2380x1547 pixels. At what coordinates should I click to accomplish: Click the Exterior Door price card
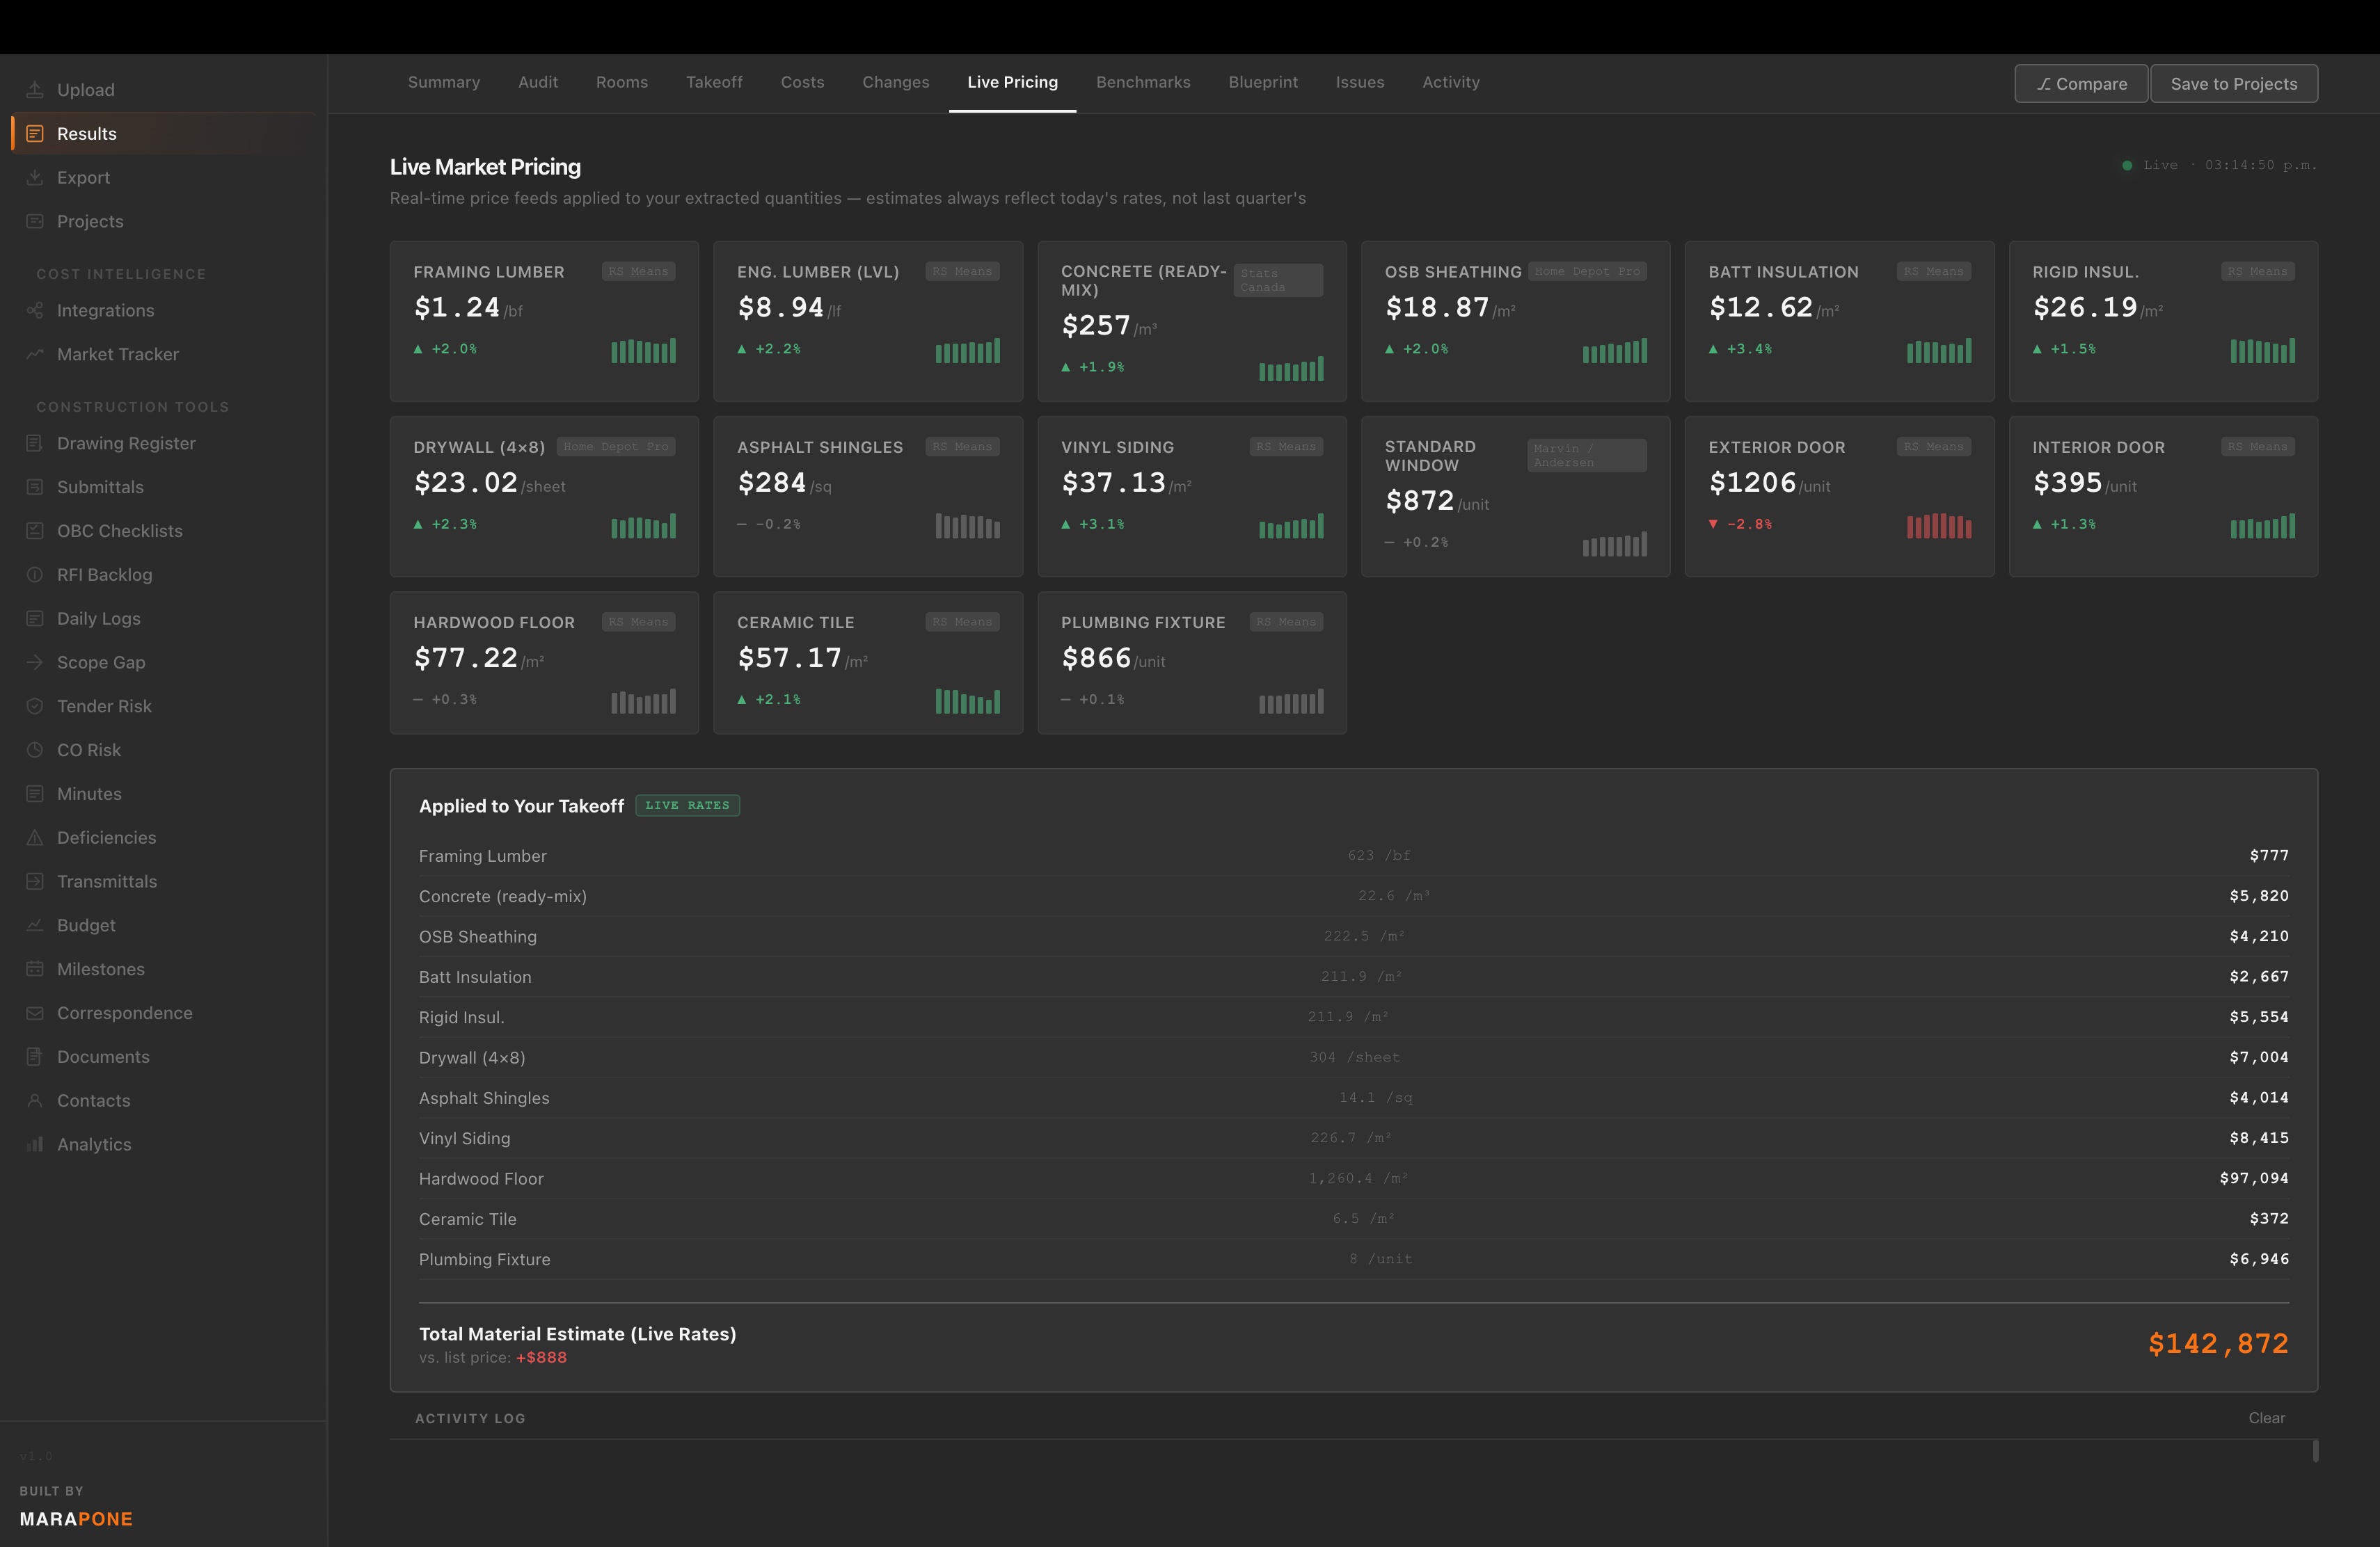pyautogui.click(x=1839, y=497)
